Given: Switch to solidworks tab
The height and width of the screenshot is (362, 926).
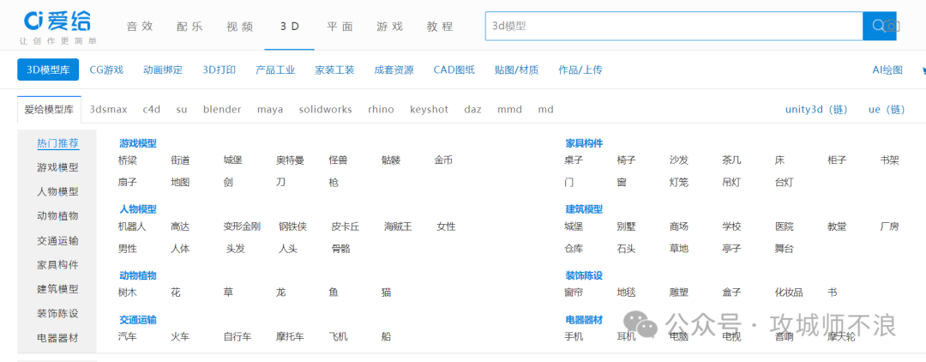Looking at the screenshot, I should (326, 109).
